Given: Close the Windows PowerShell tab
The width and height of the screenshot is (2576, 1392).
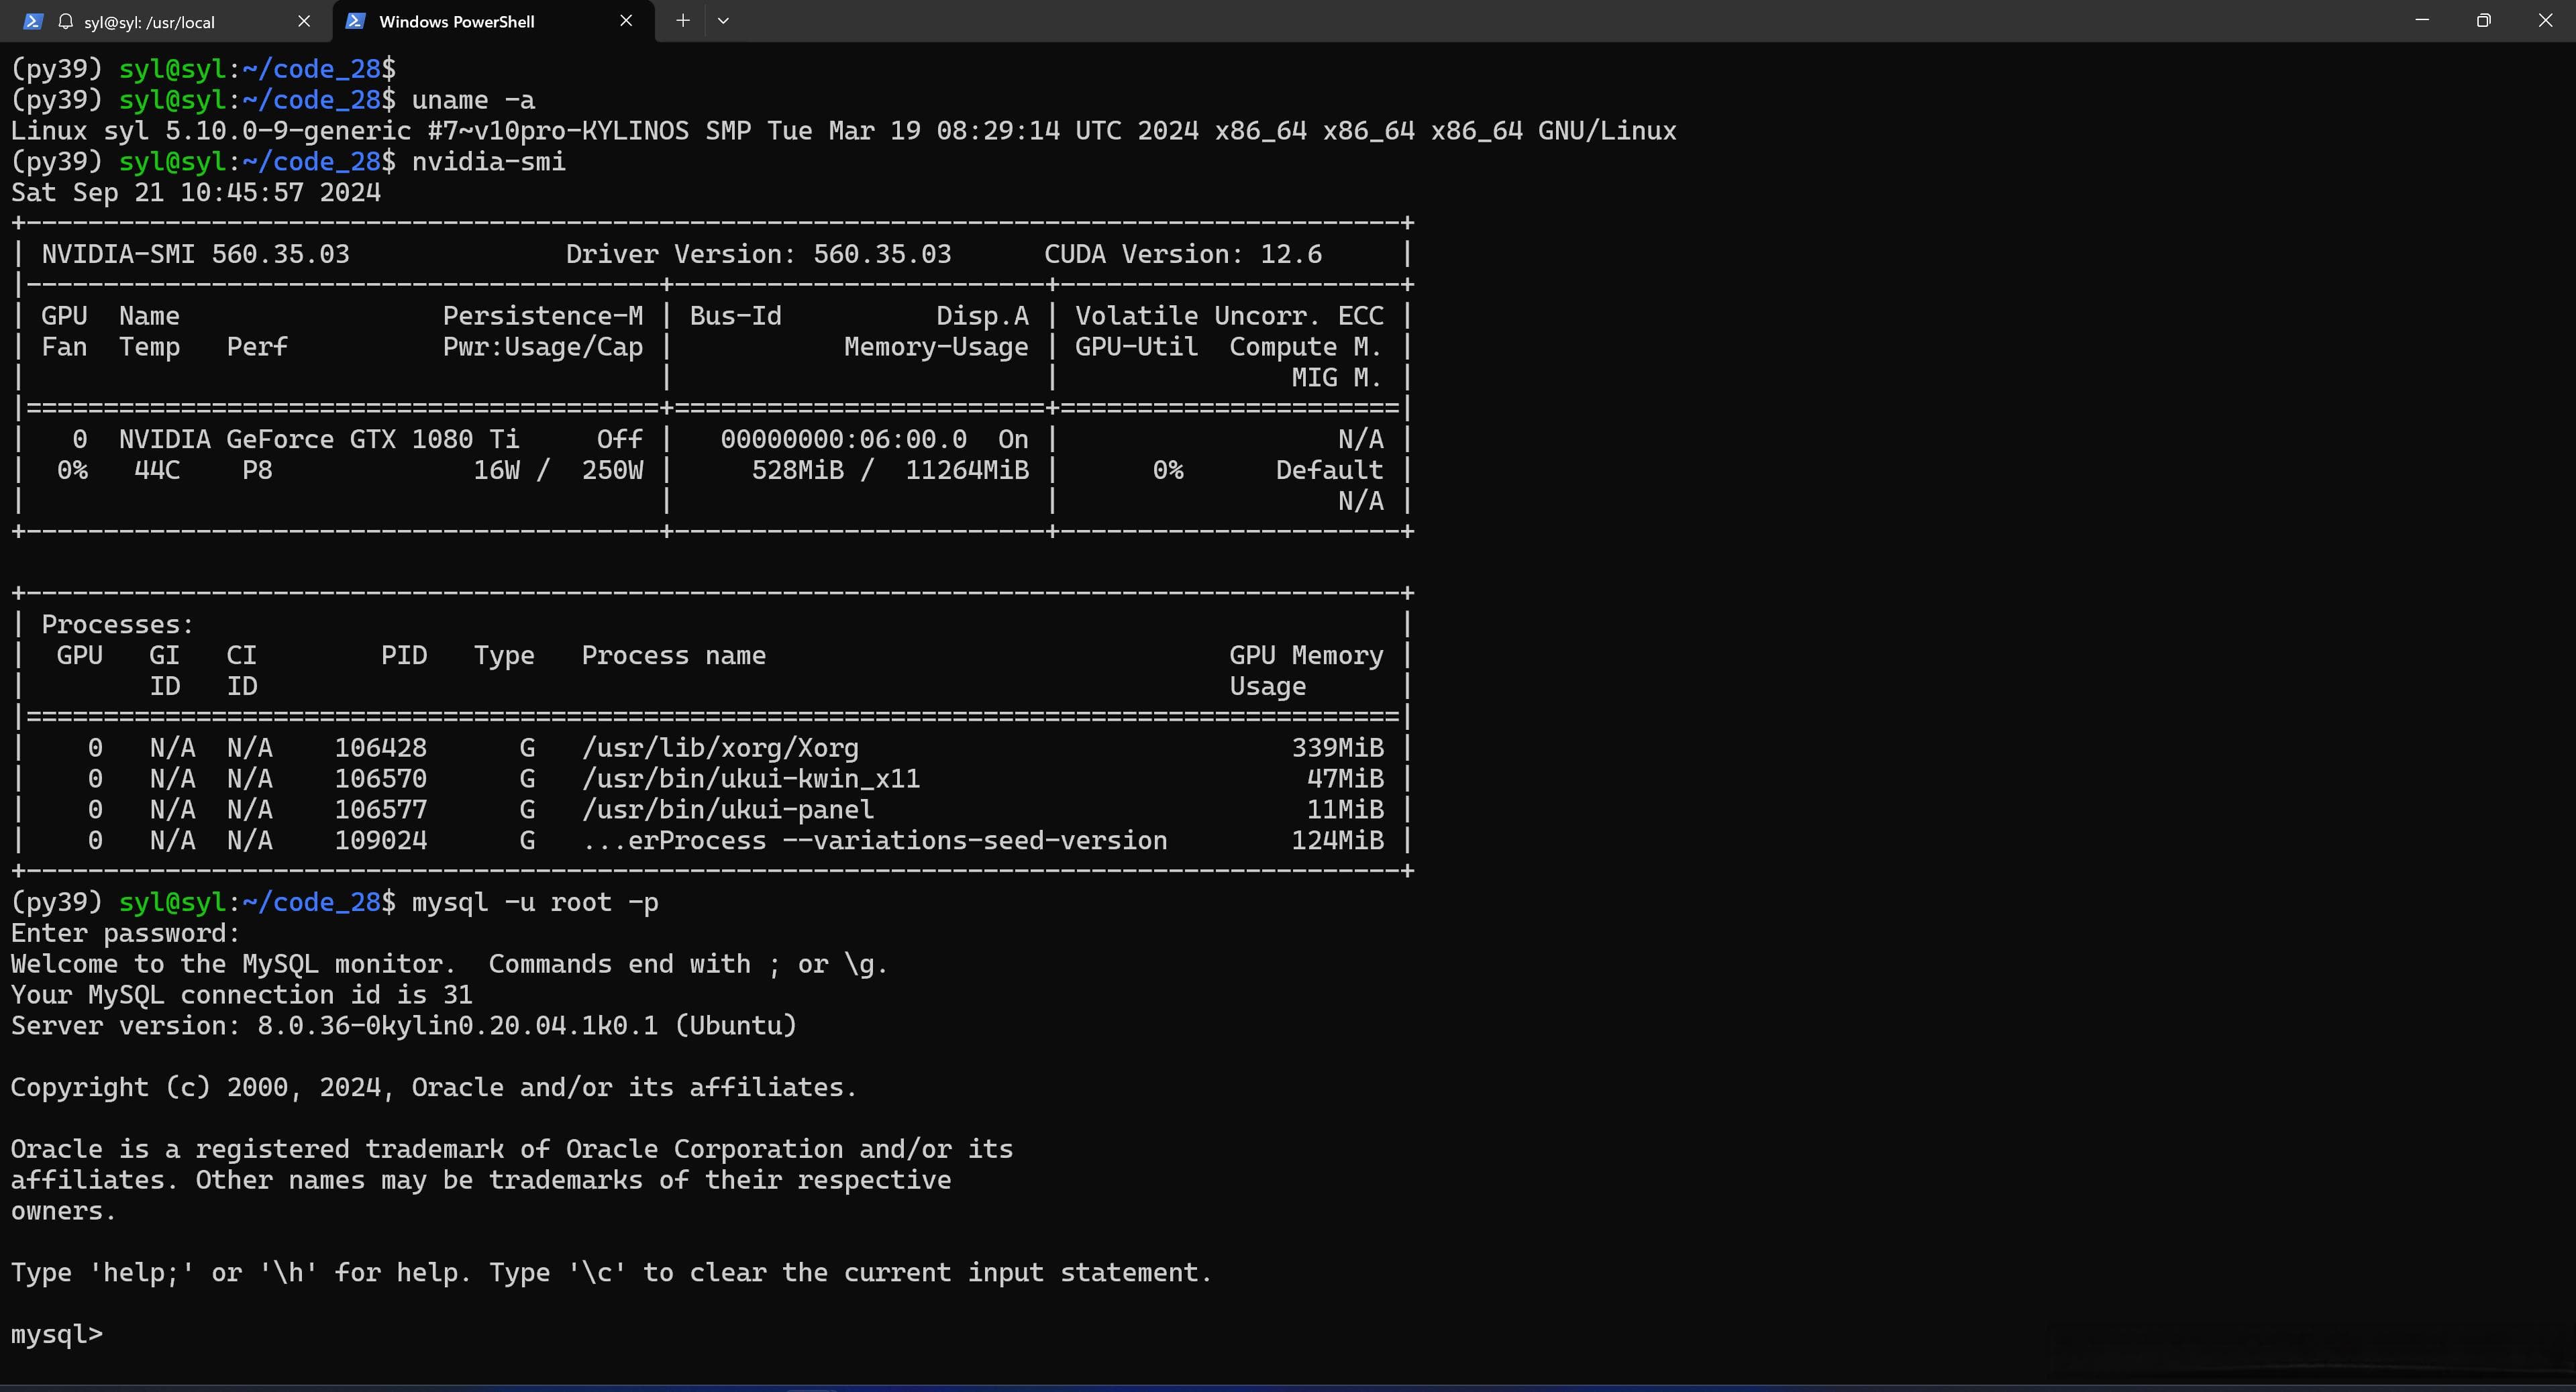Looking at the screenshot, I should [626, 21].
